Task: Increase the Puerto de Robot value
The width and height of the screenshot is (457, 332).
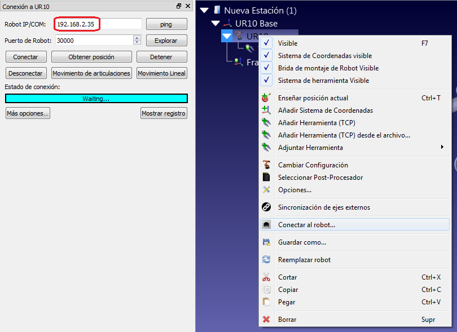Action: 137,38
